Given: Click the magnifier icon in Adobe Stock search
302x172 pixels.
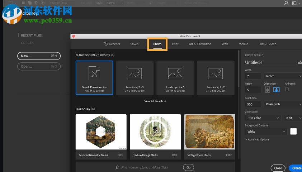Looking at the screenshot, I should 117,167.
